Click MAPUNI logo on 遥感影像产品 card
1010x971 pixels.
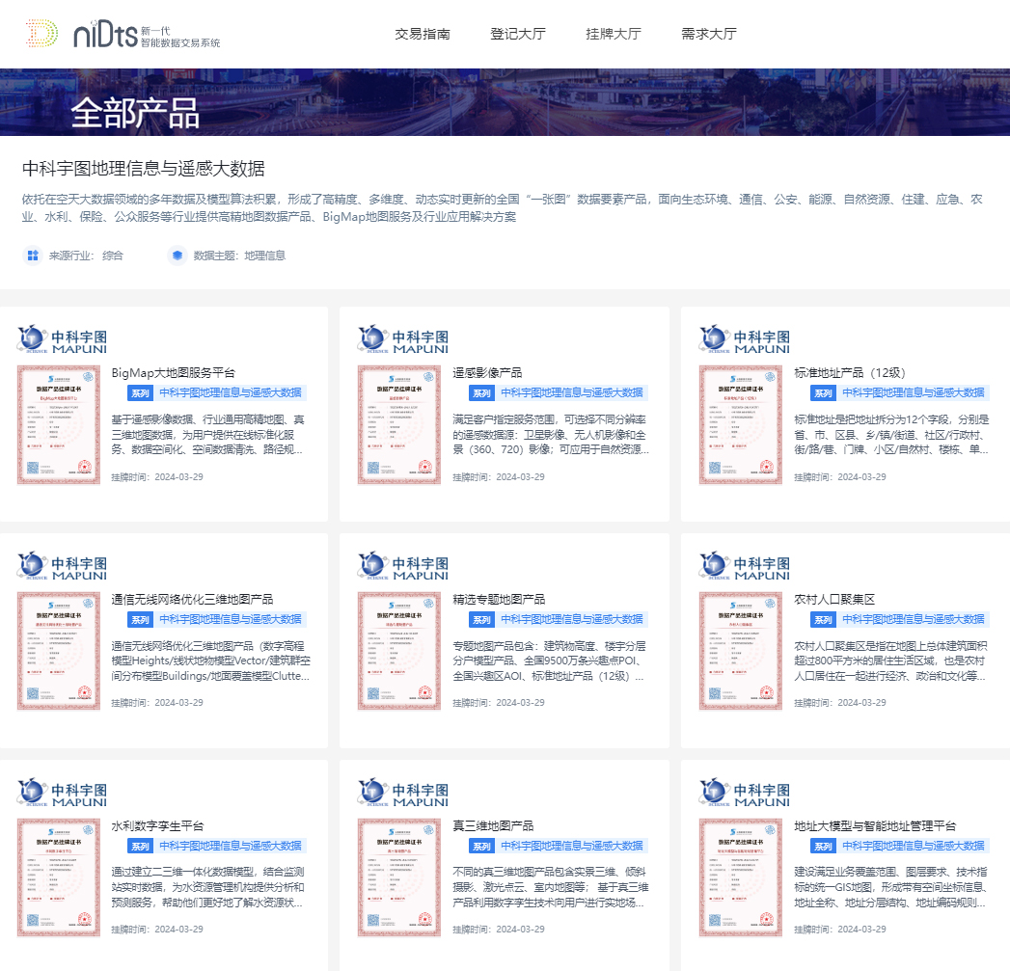(403, 339)
